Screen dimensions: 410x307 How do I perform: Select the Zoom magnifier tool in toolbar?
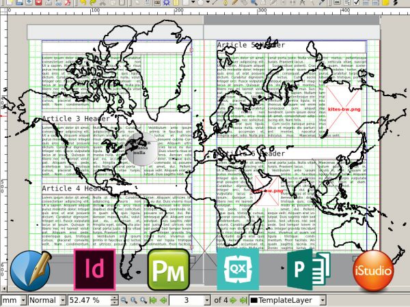[254, 2]
